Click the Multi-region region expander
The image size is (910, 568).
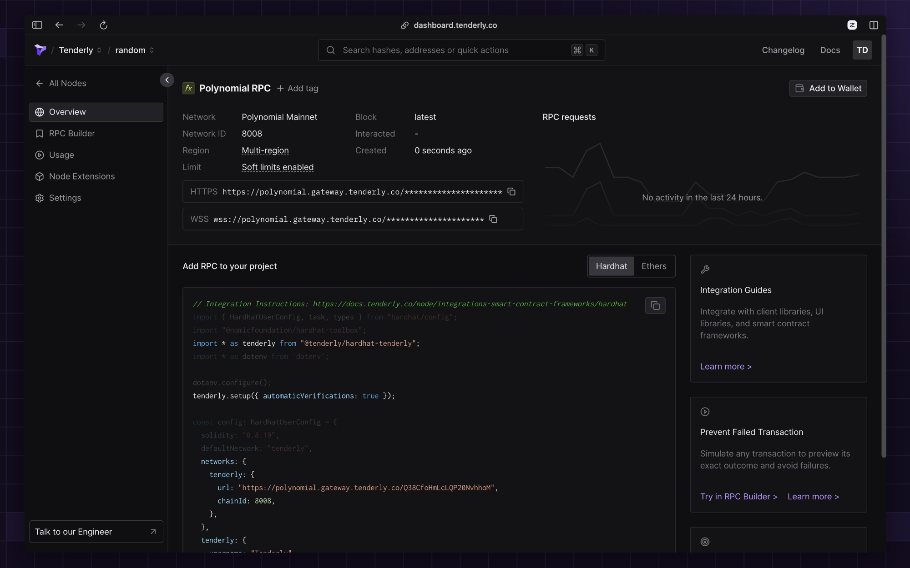265,150
